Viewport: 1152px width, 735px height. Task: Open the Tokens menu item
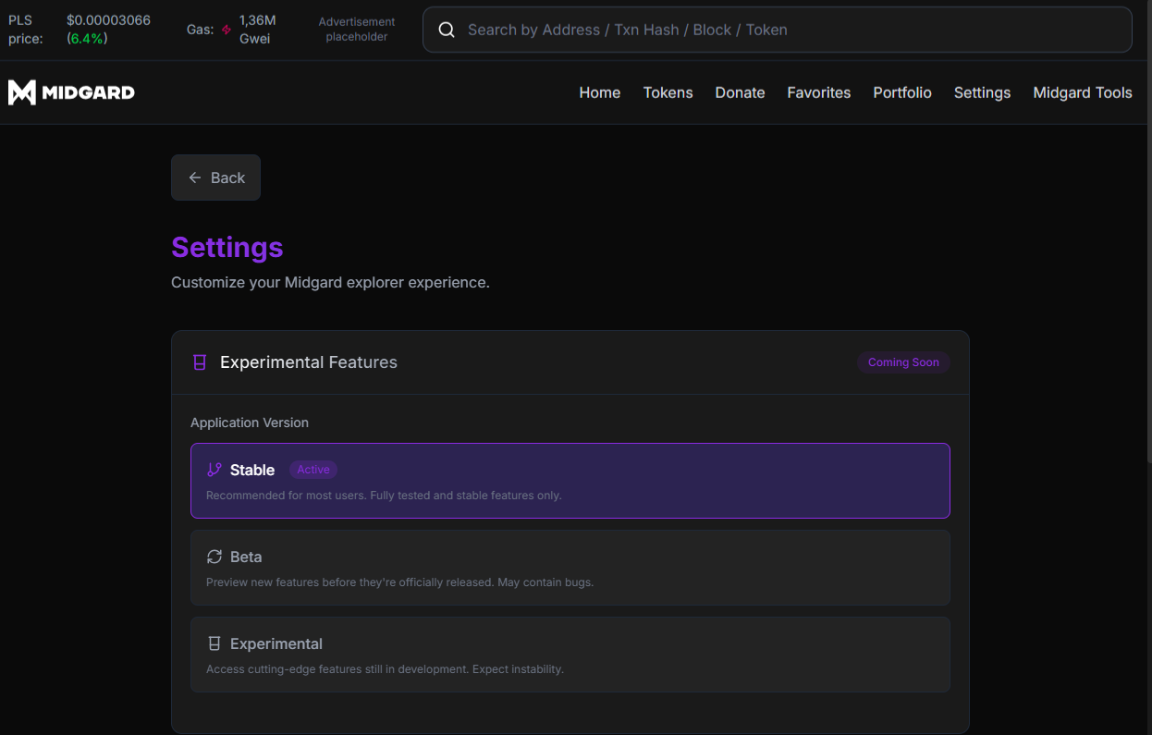coord(668,92)
